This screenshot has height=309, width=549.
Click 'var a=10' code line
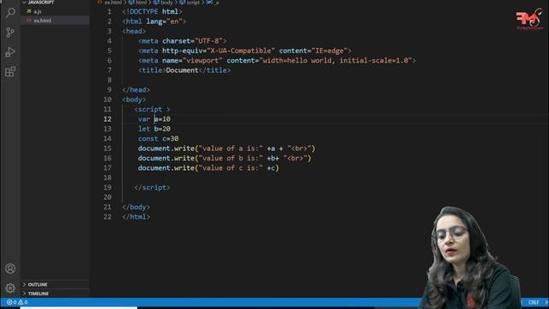154,119
